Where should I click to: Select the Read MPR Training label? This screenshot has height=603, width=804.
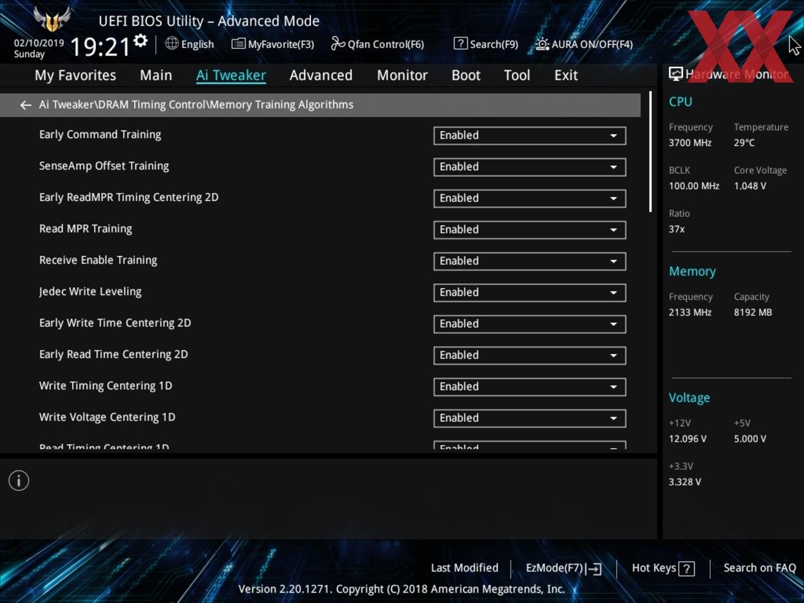click(x=86, y=229)
